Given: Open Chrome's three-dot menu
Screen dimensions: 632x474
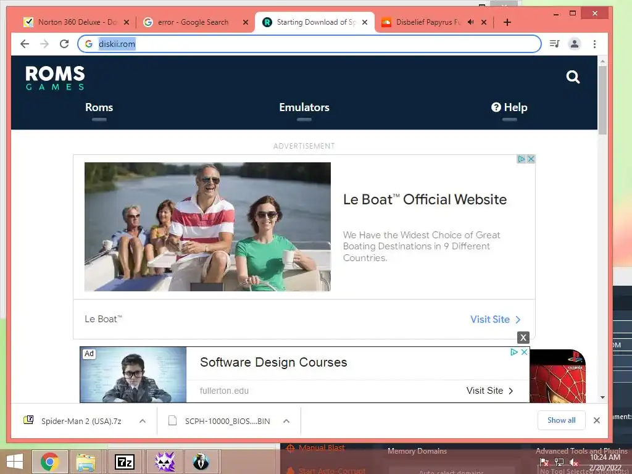Looking at the screenshot, I should click(x=594, y=44).
